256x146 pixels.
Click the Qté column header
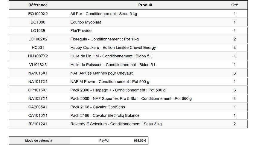[x=234, y=5]
